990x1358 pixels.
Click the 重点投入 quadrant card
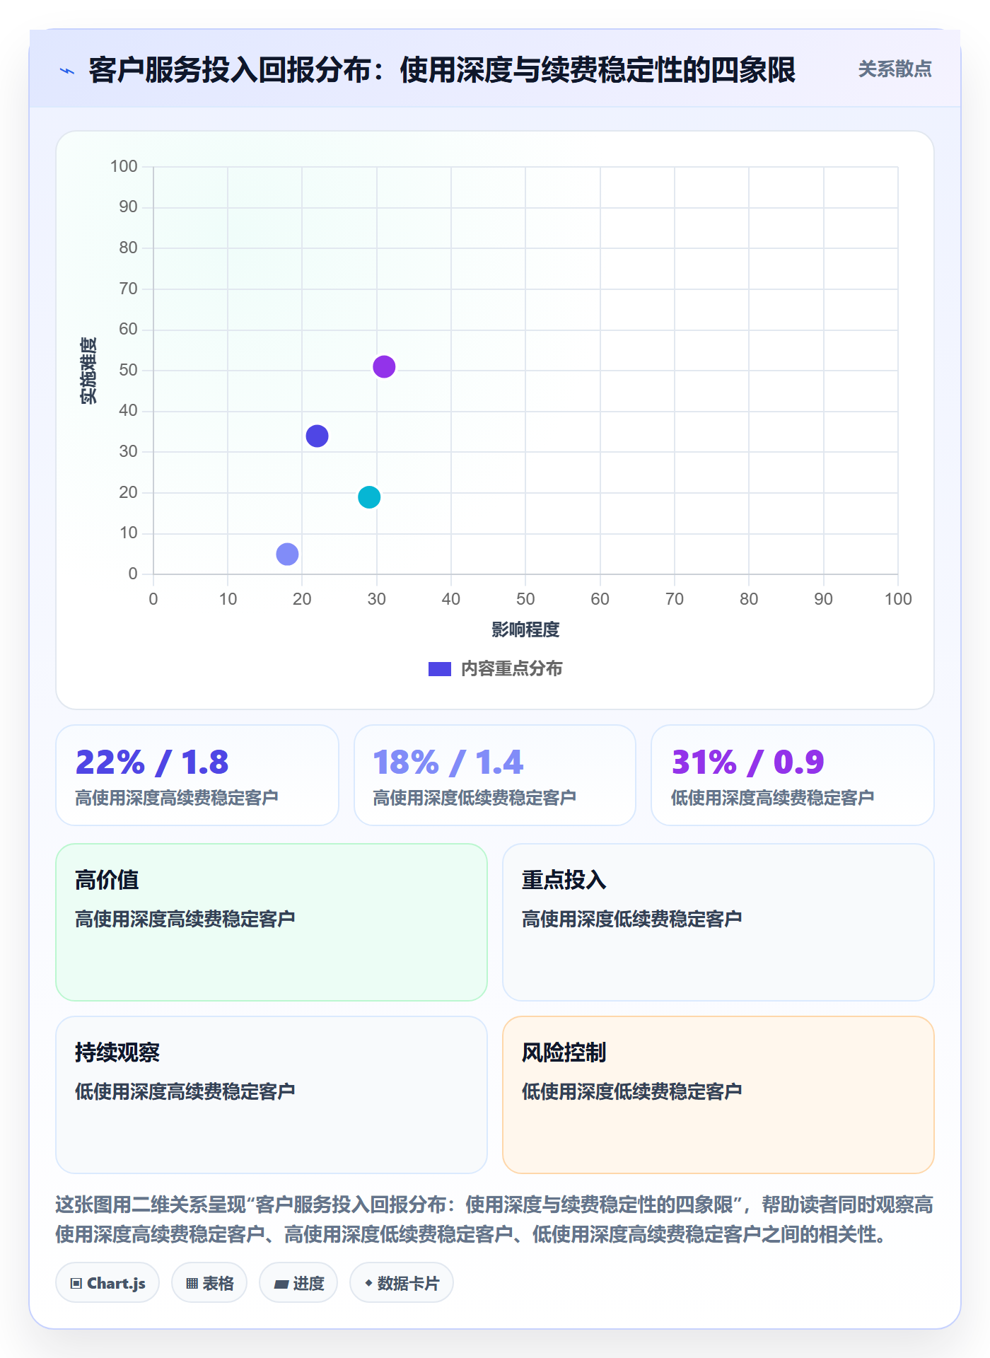pyautogui.click(x=718, y=922)
